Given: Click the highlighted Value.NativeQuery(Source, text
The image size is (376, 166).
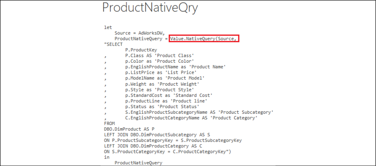Looking at the screenshot, I should pos(205,39).
